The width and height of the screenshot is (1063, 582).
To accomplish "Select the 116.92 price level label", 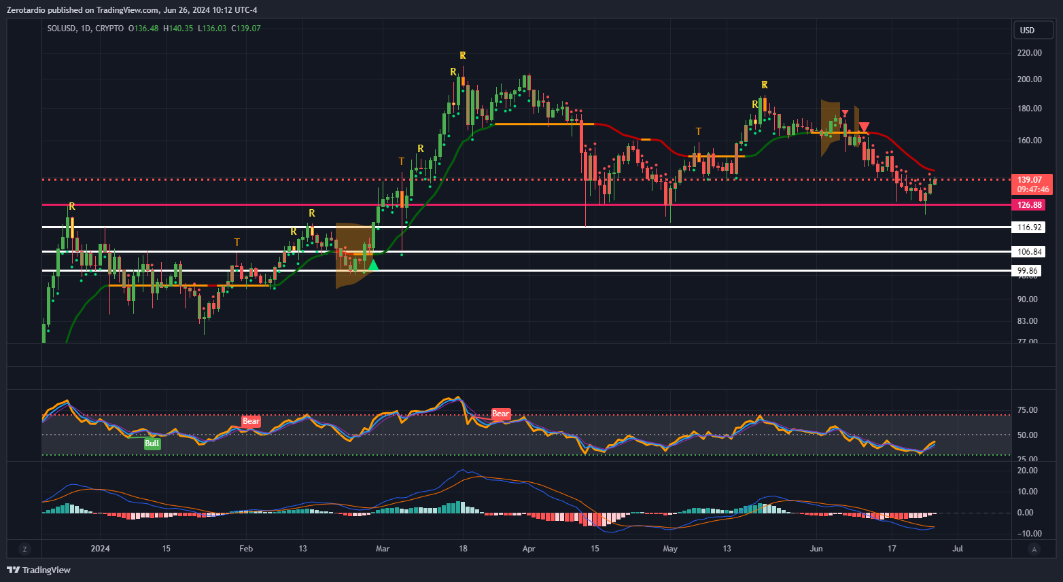I will click(x=1029, y=228).
